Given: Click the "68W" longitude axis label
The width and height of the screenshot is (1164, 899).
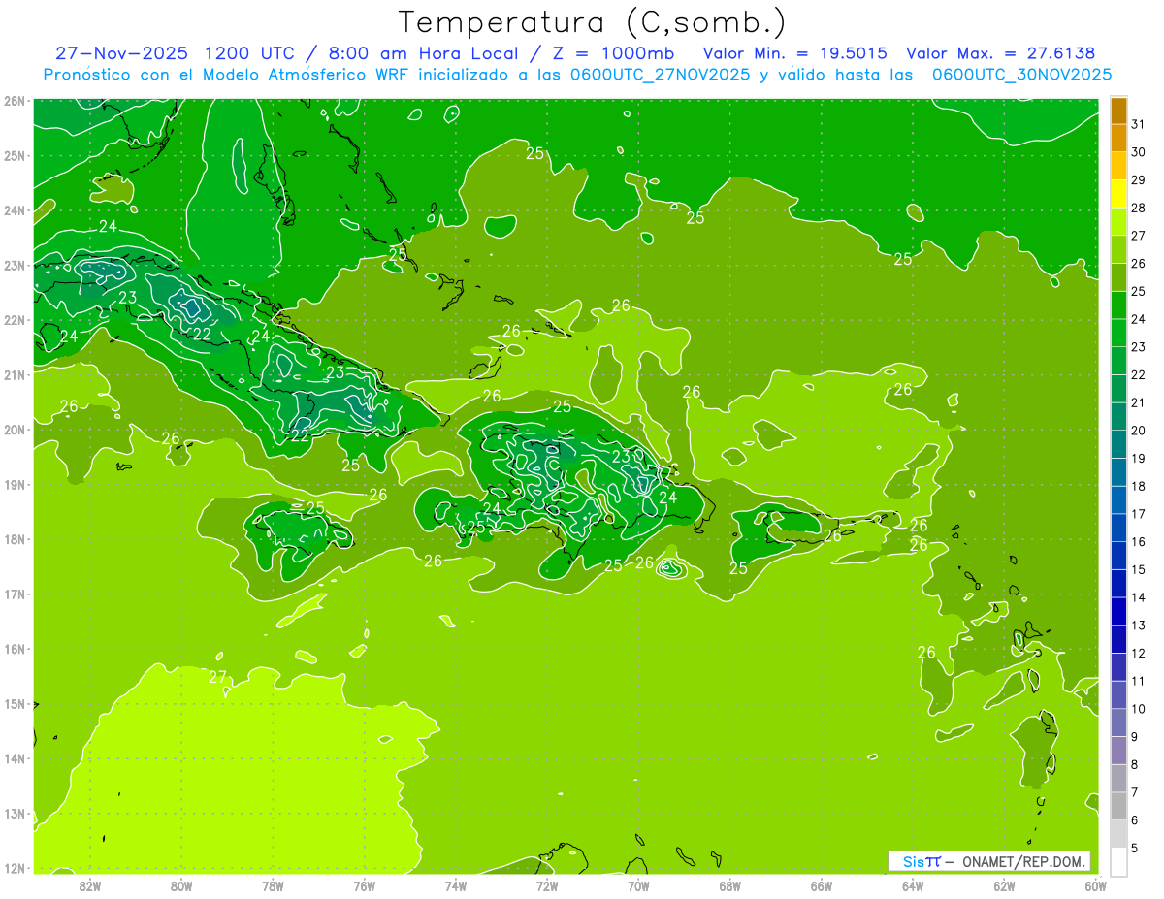Looking at the screenshot, I should coord(729,885).
